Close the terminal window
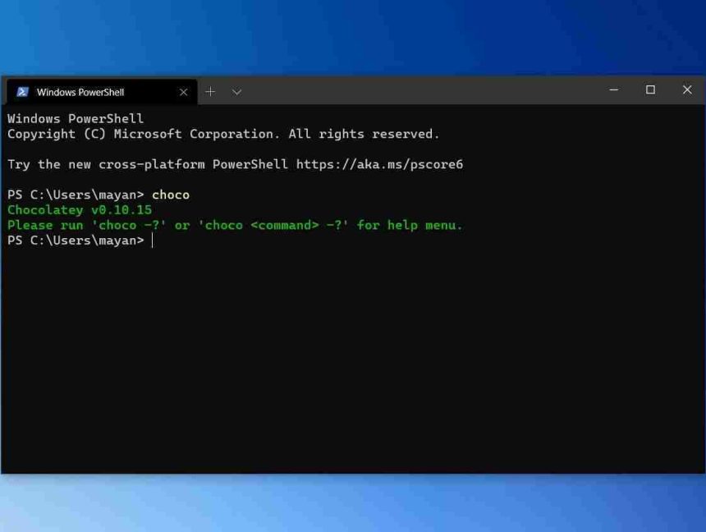Image resolution: width=706 pixels, height=532 pixels. point(686,89)
